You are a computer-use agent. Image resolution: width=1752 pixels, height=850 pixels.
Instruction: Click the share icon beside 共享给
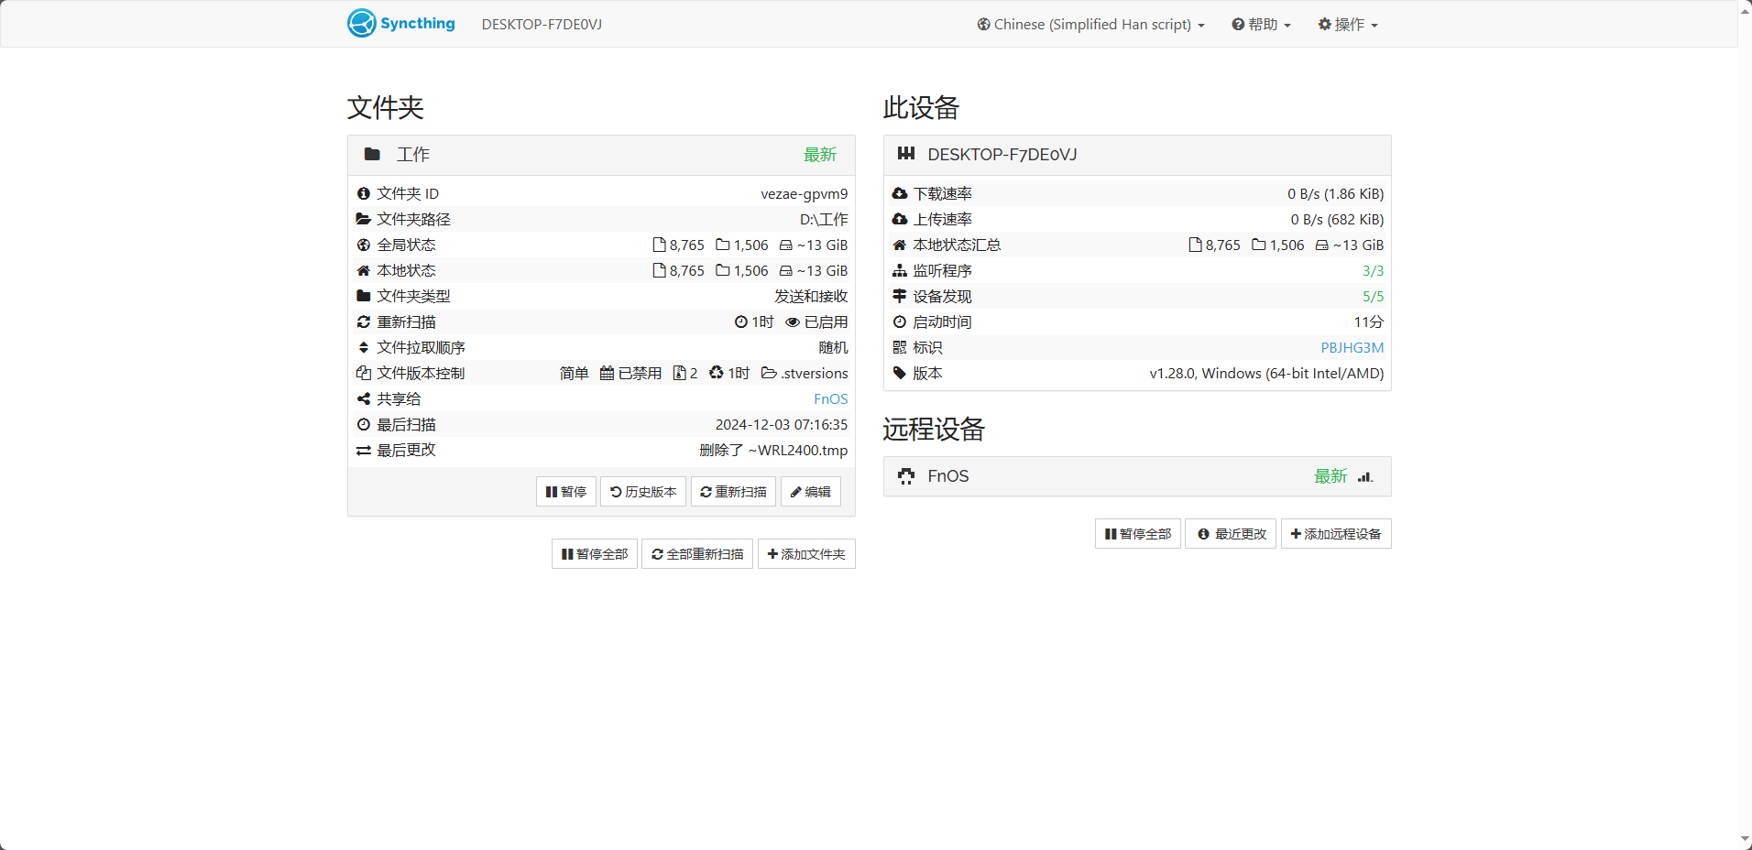coord(364,398)
